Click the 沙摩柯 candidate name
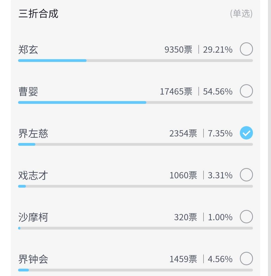 (33, 217)
